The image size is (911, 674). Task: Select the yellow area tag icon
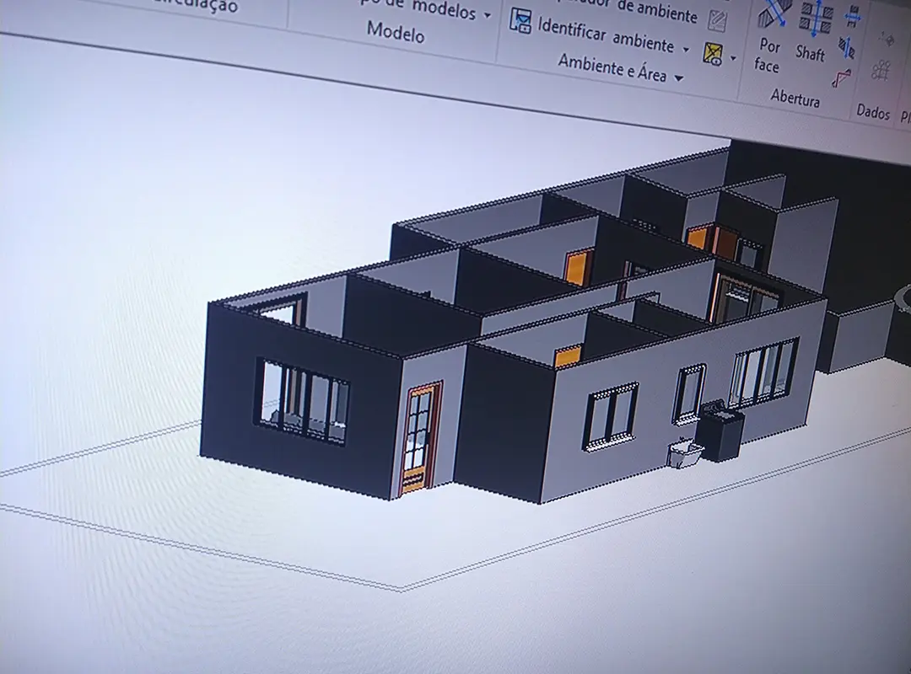pyautogui.click(x=714, y=54)
